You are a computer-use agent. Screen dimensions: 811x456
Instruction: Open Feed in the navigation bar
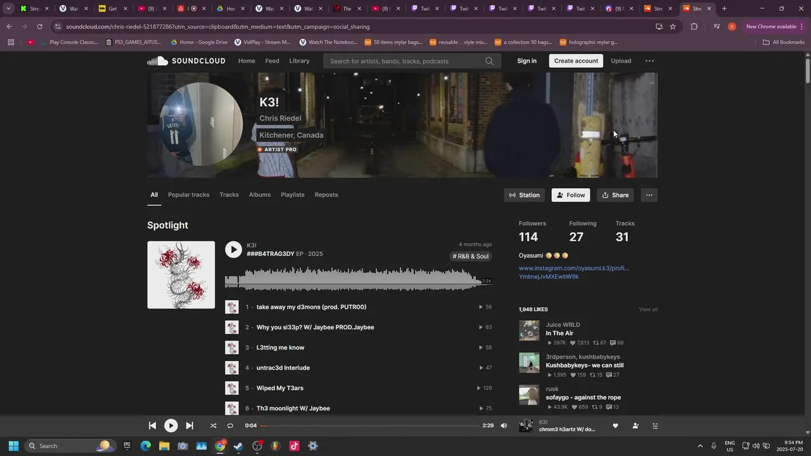click(x=272, y=61)
